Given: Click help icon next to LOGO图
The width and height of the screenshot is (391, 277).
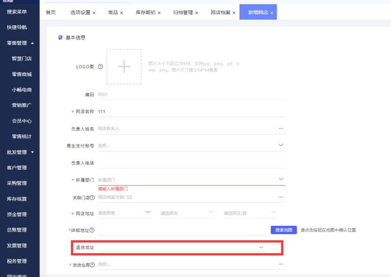Looking at the screenshot, I should (100, 67).
